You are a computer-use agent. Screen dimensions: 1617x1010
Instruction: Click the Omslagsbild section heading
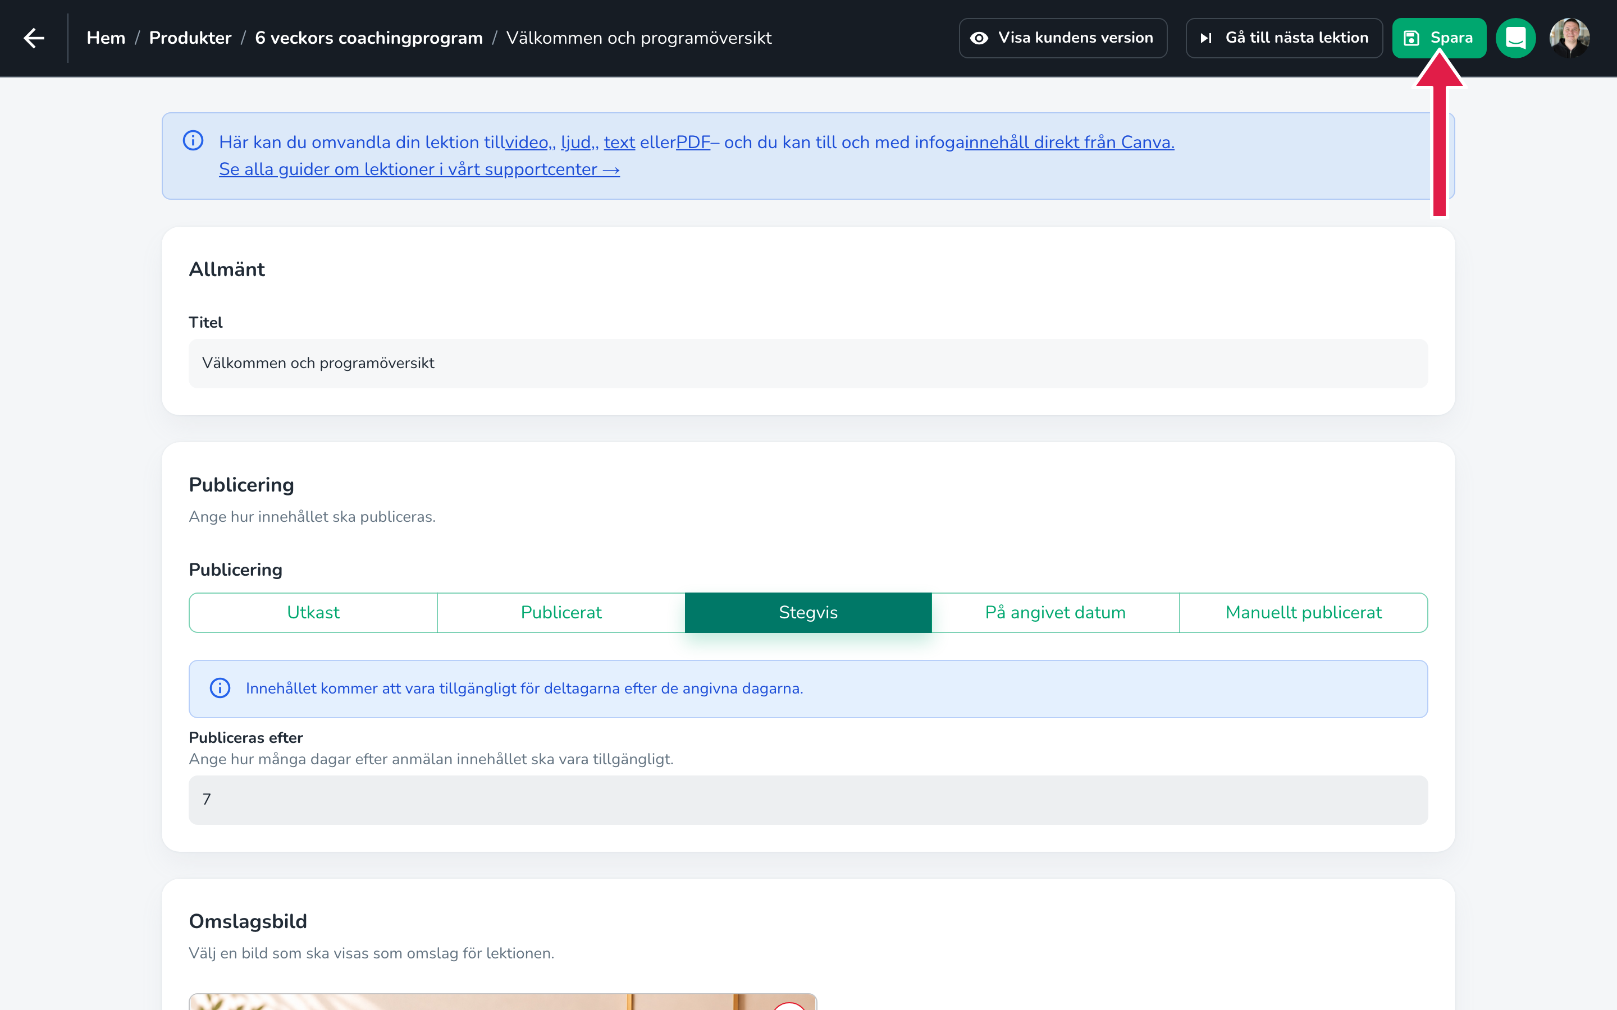pyautogui.click(x=248, y=921)
